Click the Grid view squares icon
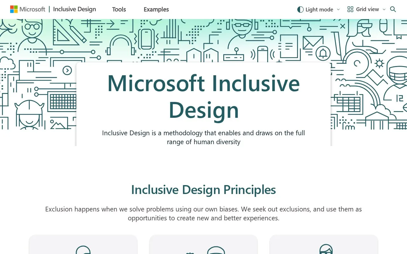This screenshot has height=254, width=407. (x=350, y=10)
